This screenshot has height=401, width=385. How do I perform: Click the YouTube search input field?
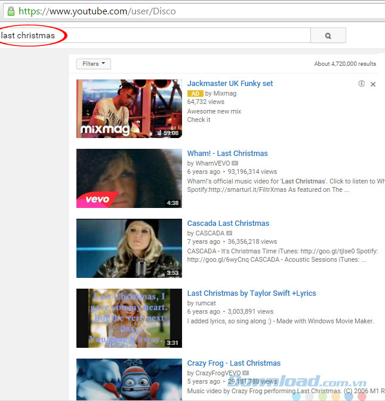155,36
